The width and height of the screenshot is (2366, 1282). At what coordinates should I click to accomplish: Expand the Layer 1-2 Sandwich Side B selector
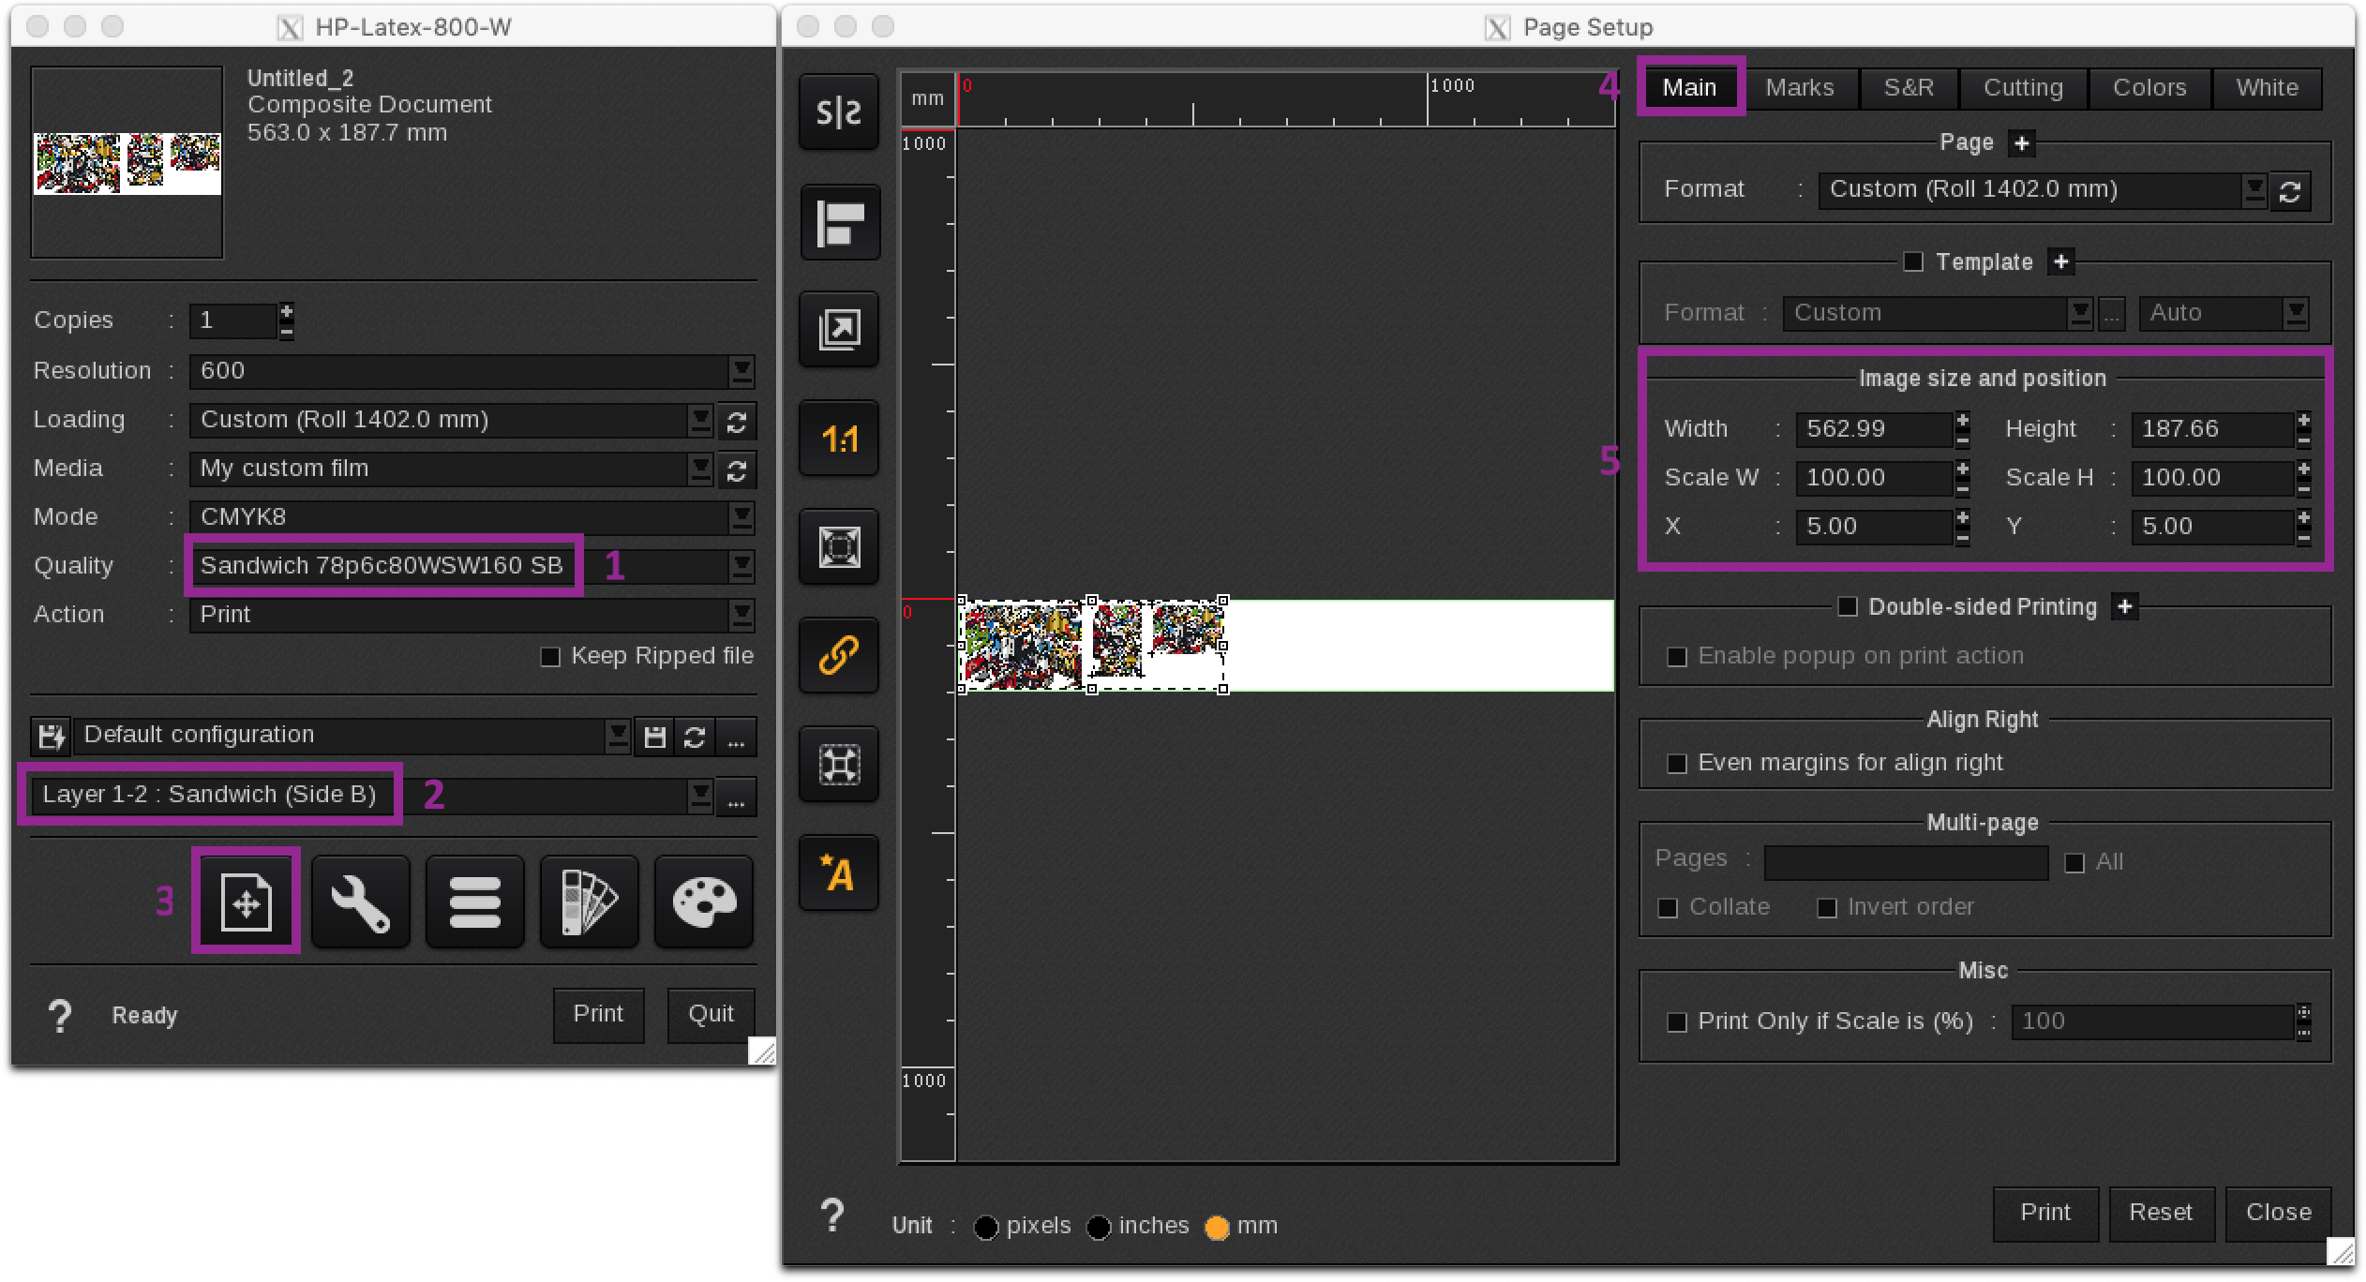coord(698,795)
